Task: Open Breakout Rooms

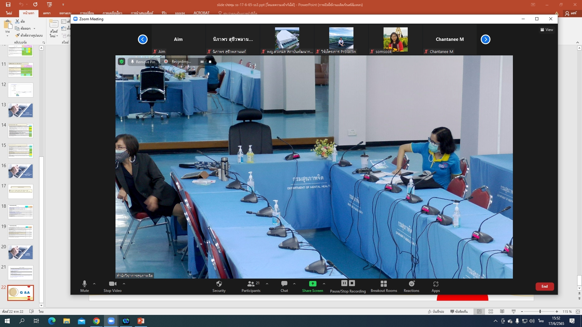Action: click(x=383, y=284)
